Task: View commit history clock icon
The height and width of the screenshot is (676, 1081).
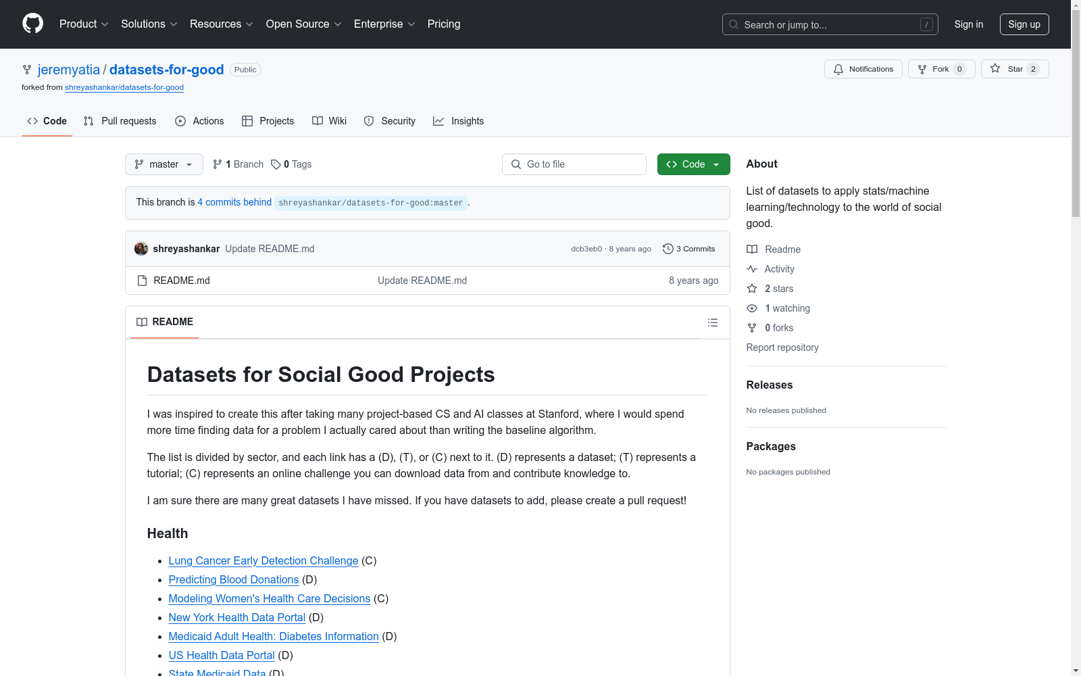Action: pyautogui.click(x=668, y=249)
